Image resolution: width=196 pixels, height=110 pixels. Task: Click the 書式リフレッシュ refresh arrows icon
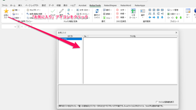tap(97, 11)
